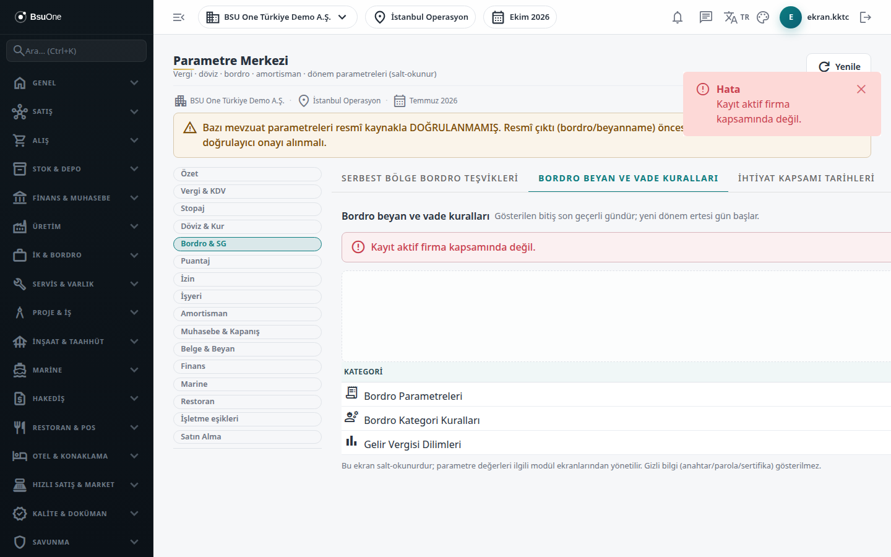Click the FİNANS & MUHASEBE bank icon

pyautogui.click(x=20, y=198)
